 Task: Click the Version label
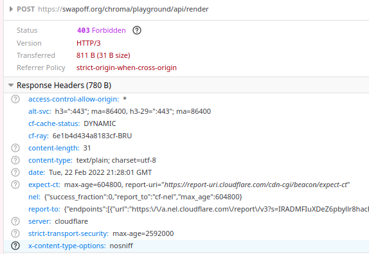(x=29, y=43)
